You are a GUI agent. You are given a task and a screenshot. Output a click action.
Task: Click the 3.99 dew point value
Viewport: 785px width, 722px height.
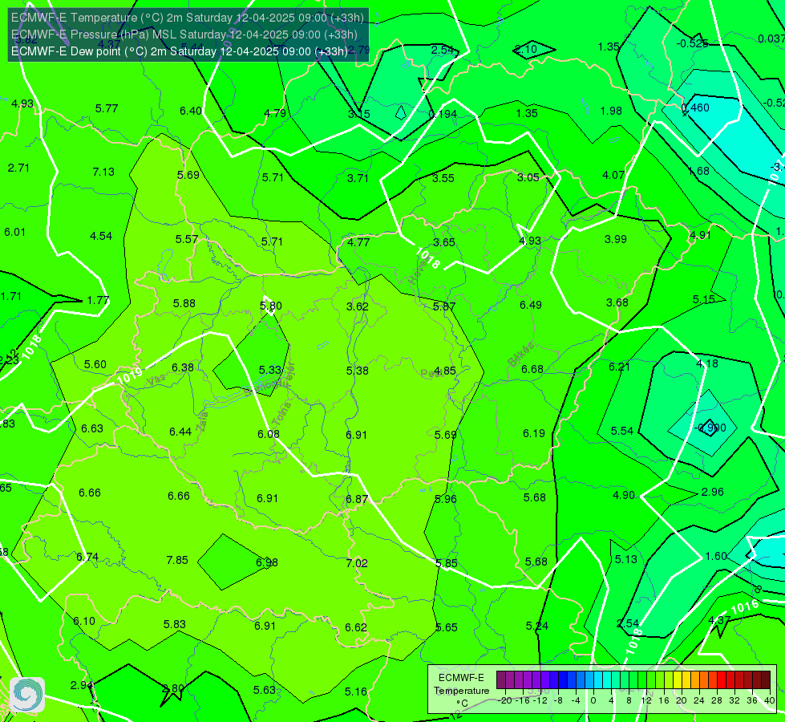615,239
